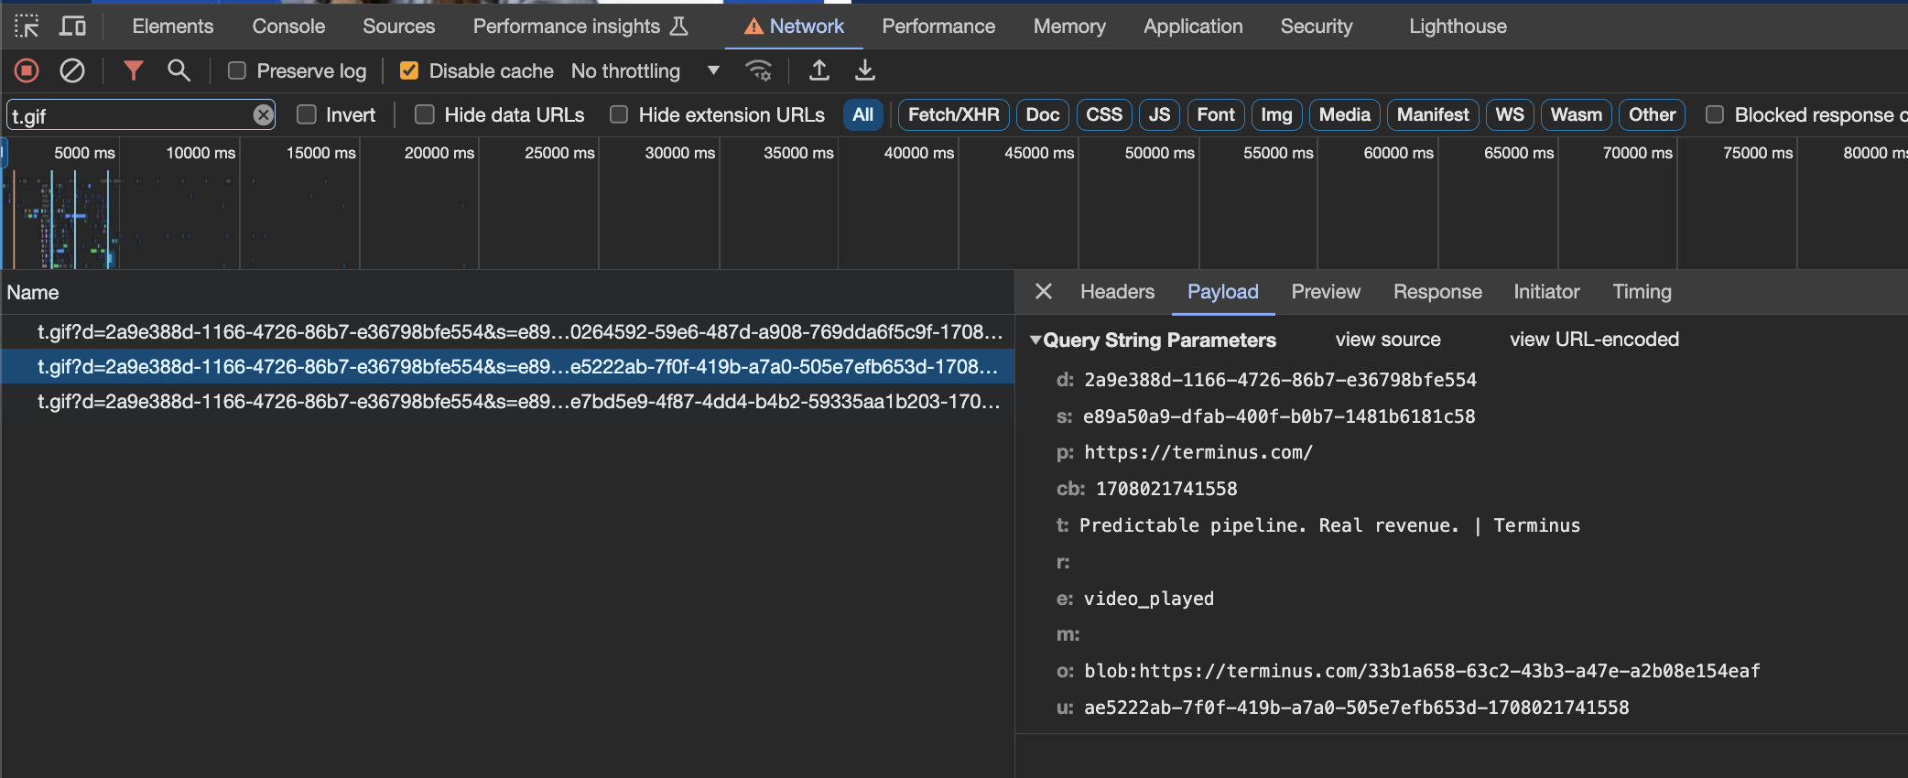Select t.gif request ending 769dda6f5c9f
Screen dimensions: 1908x778
tap(507, 331)
